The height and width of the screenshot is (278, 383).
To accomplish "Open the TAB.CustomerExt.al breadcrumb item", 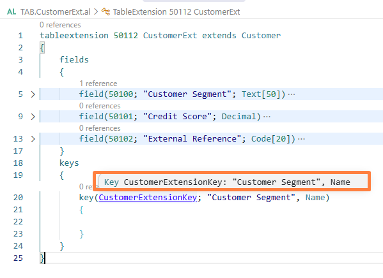I will click(56, 11).
